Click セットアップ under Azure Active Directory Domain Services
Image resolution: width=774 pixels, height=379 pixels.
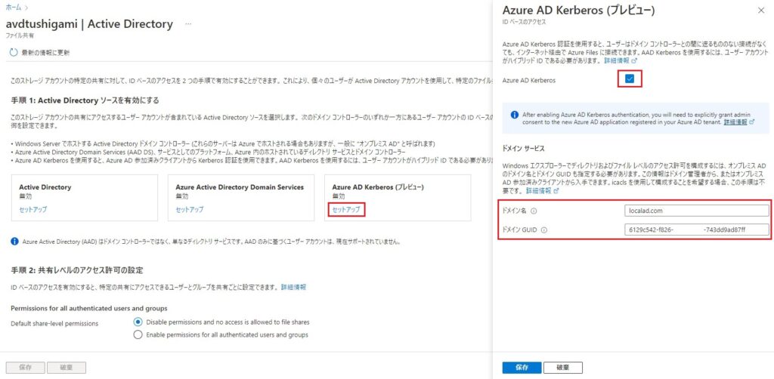[x=190, y=209]
